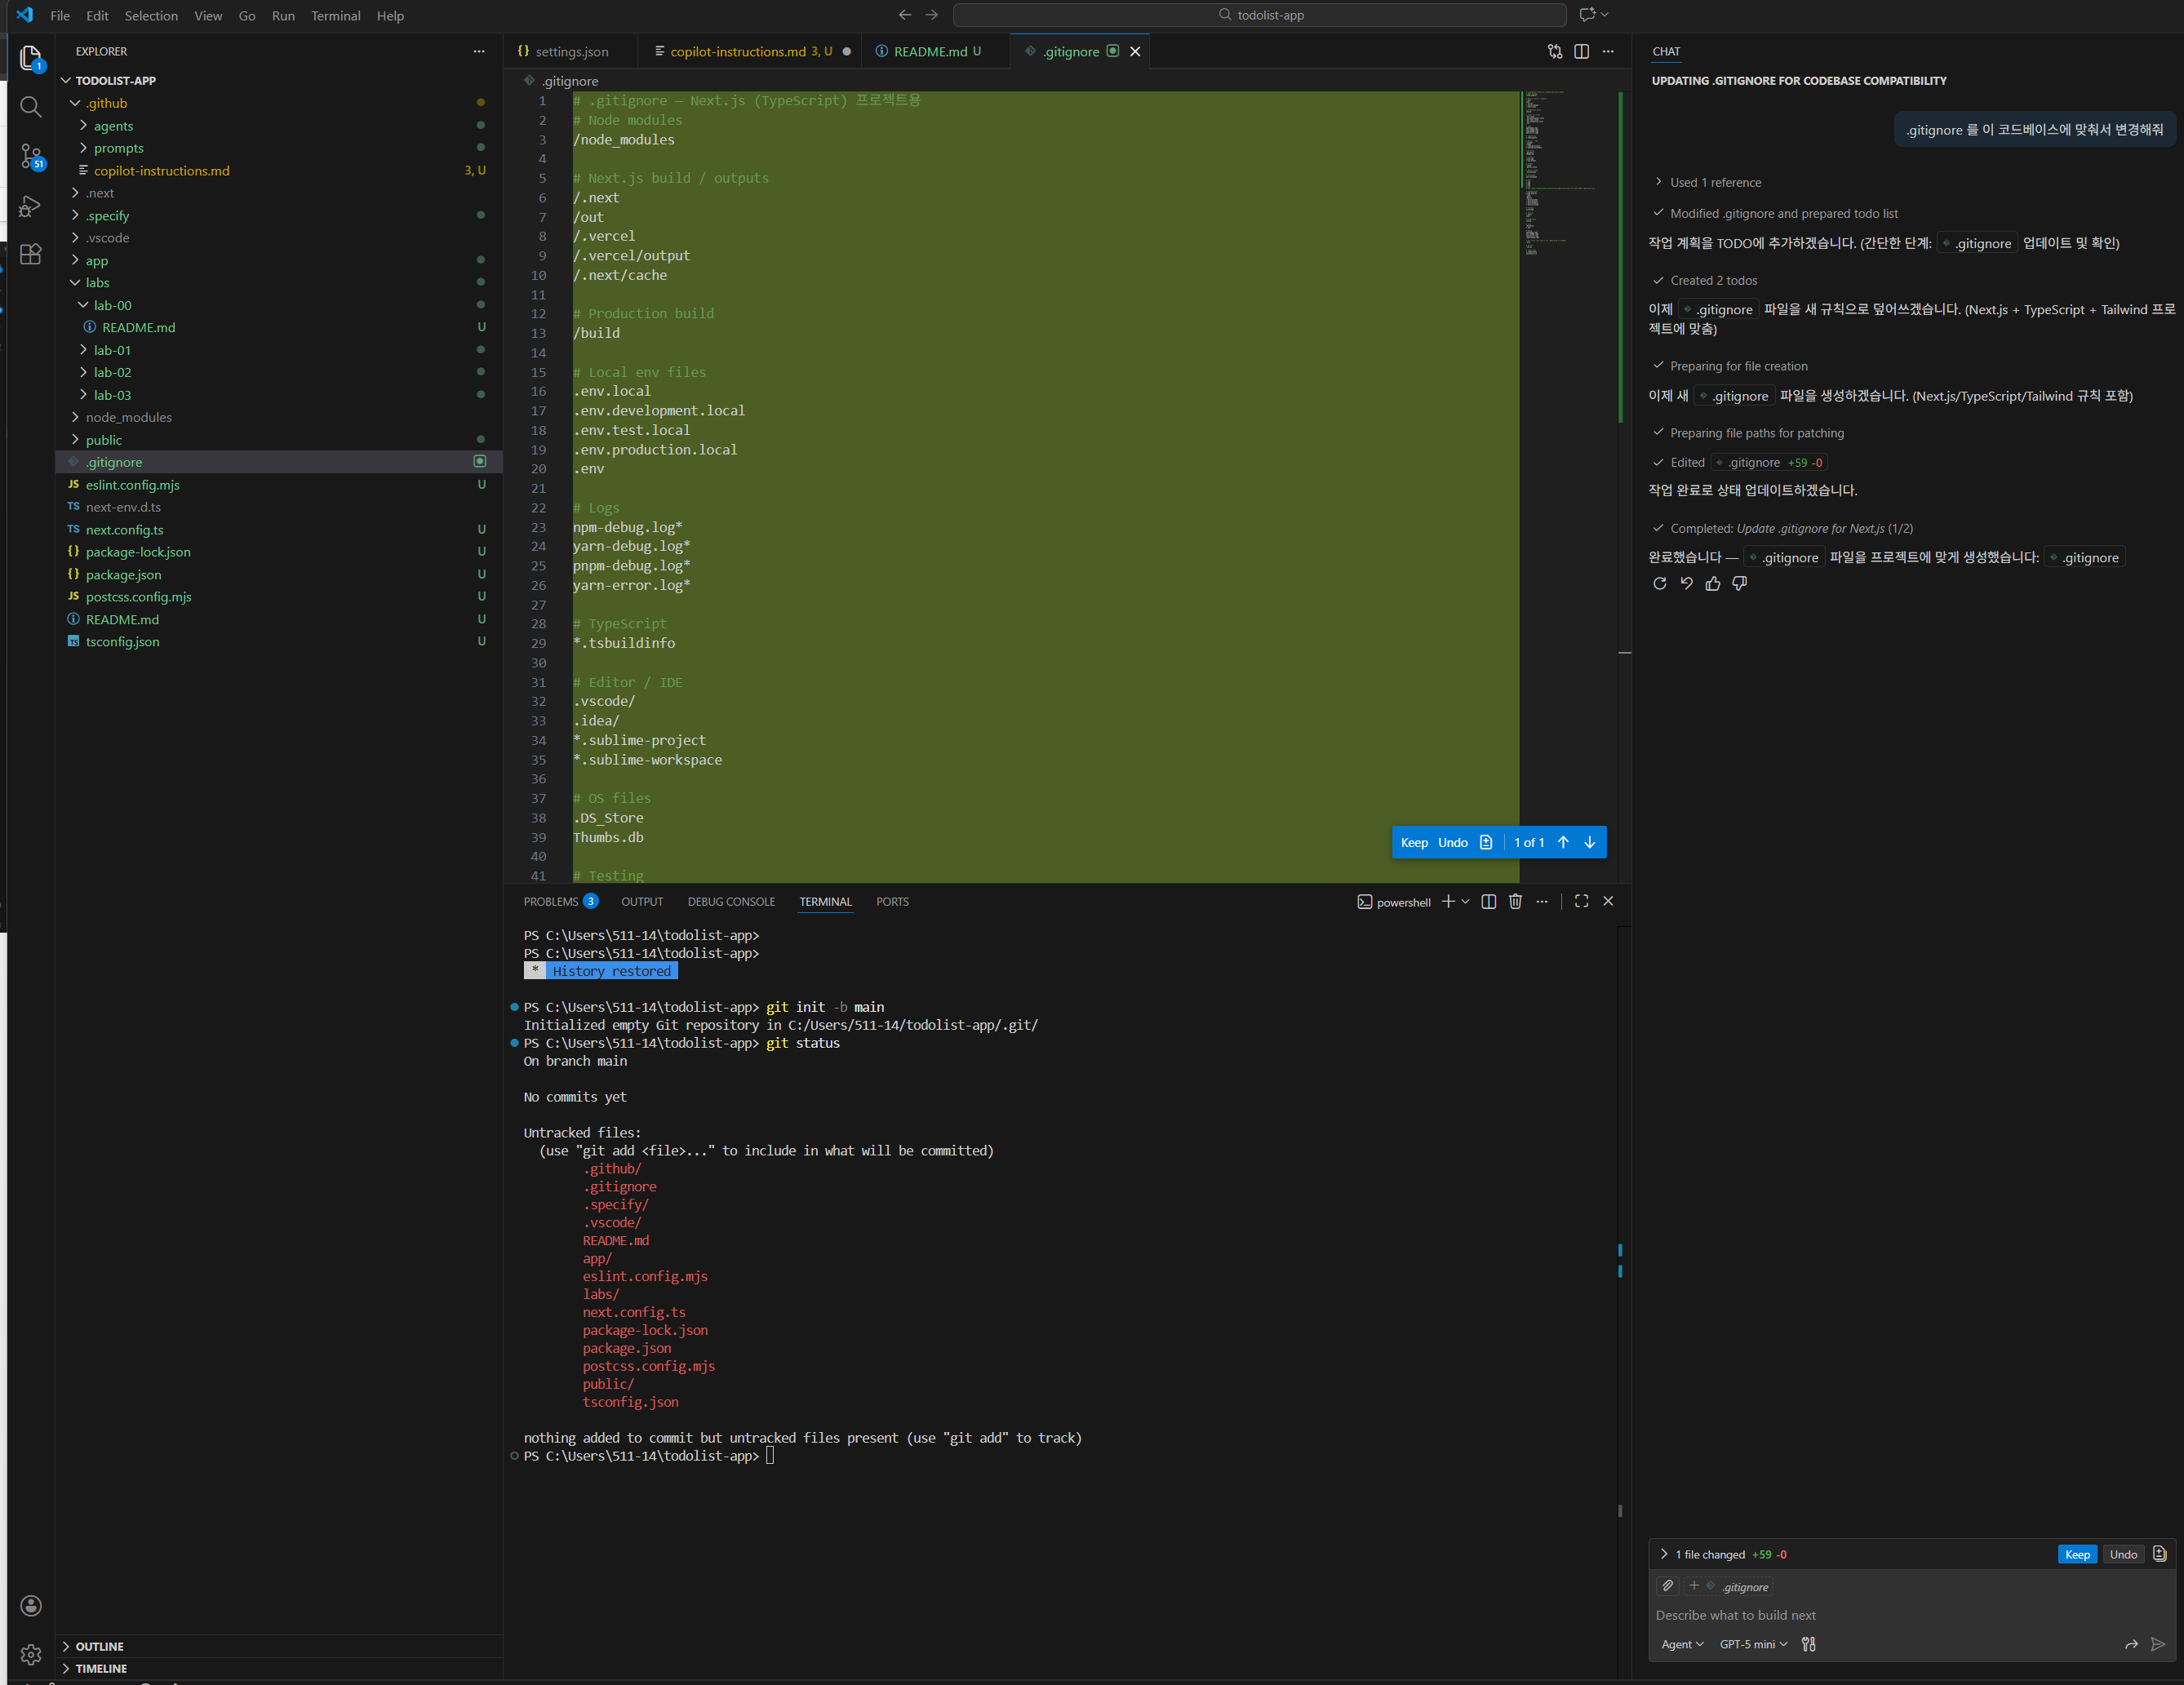Maximize the terminal panel size
Image resolution: width=2184 pixels, height=1685 pixels.
coord(1581,902)
